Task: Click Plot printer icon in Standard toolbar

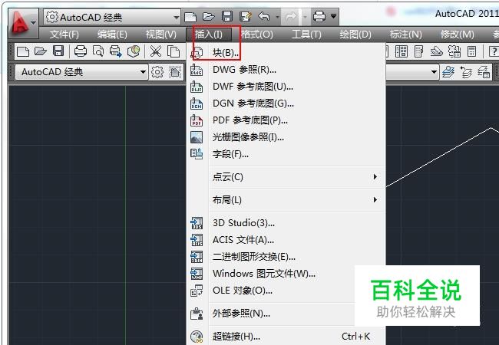Action: 80,51
